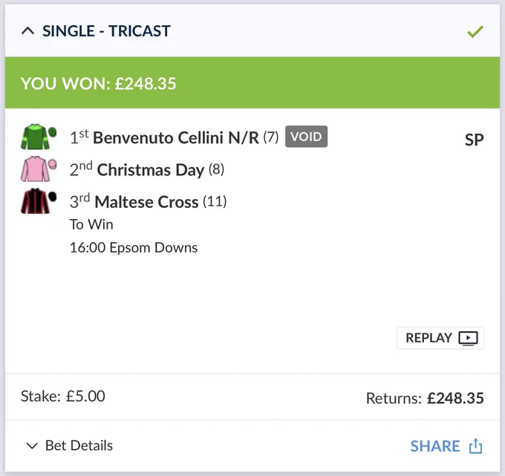Image resolution: width=505 pixels, height=476 pixels.
Task: Click the green jockey silks icon
Action: pos(36,137)
